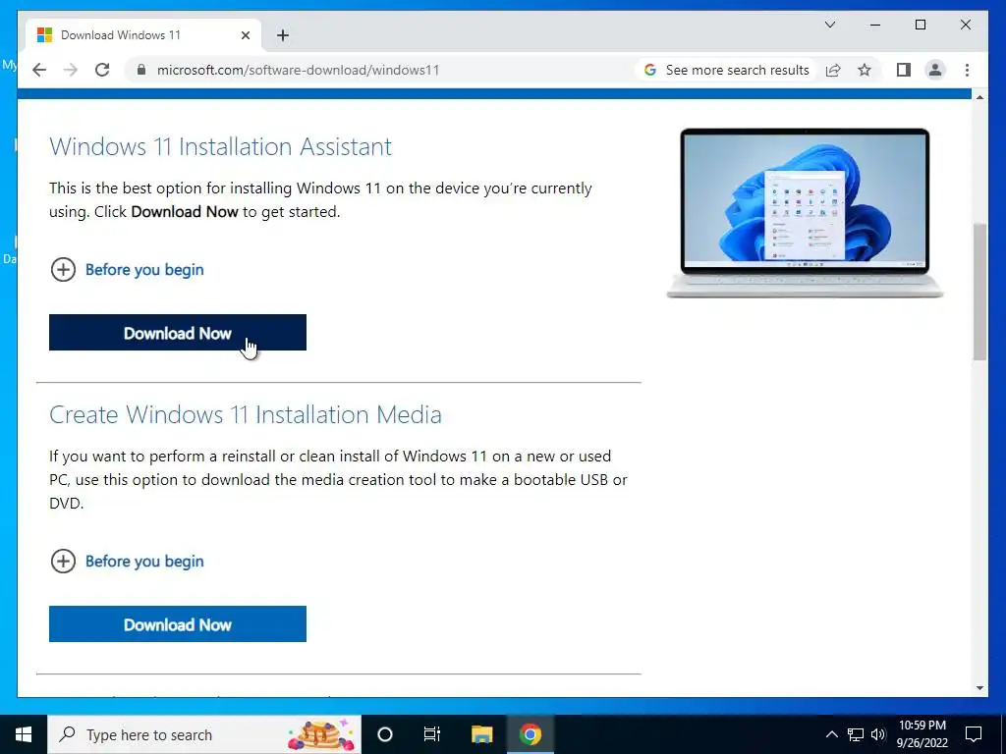Open the notification center

point(974,734)
